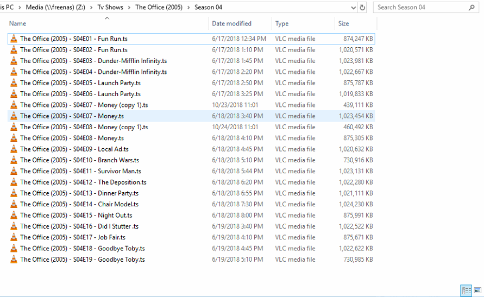484x297 pixels.
Task: Click the Season 04 breadcrumb segment
Action: pos(209,7)
